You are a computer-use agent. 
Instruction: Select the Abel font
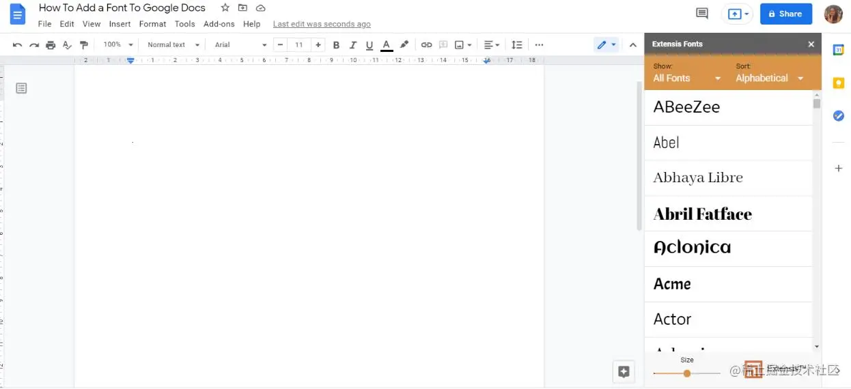[728, 143]
